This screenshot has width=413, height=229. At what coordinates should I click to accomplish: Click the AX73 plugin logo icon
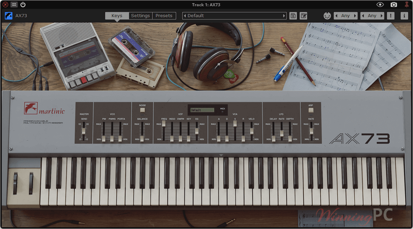click(x=8, y=16)
